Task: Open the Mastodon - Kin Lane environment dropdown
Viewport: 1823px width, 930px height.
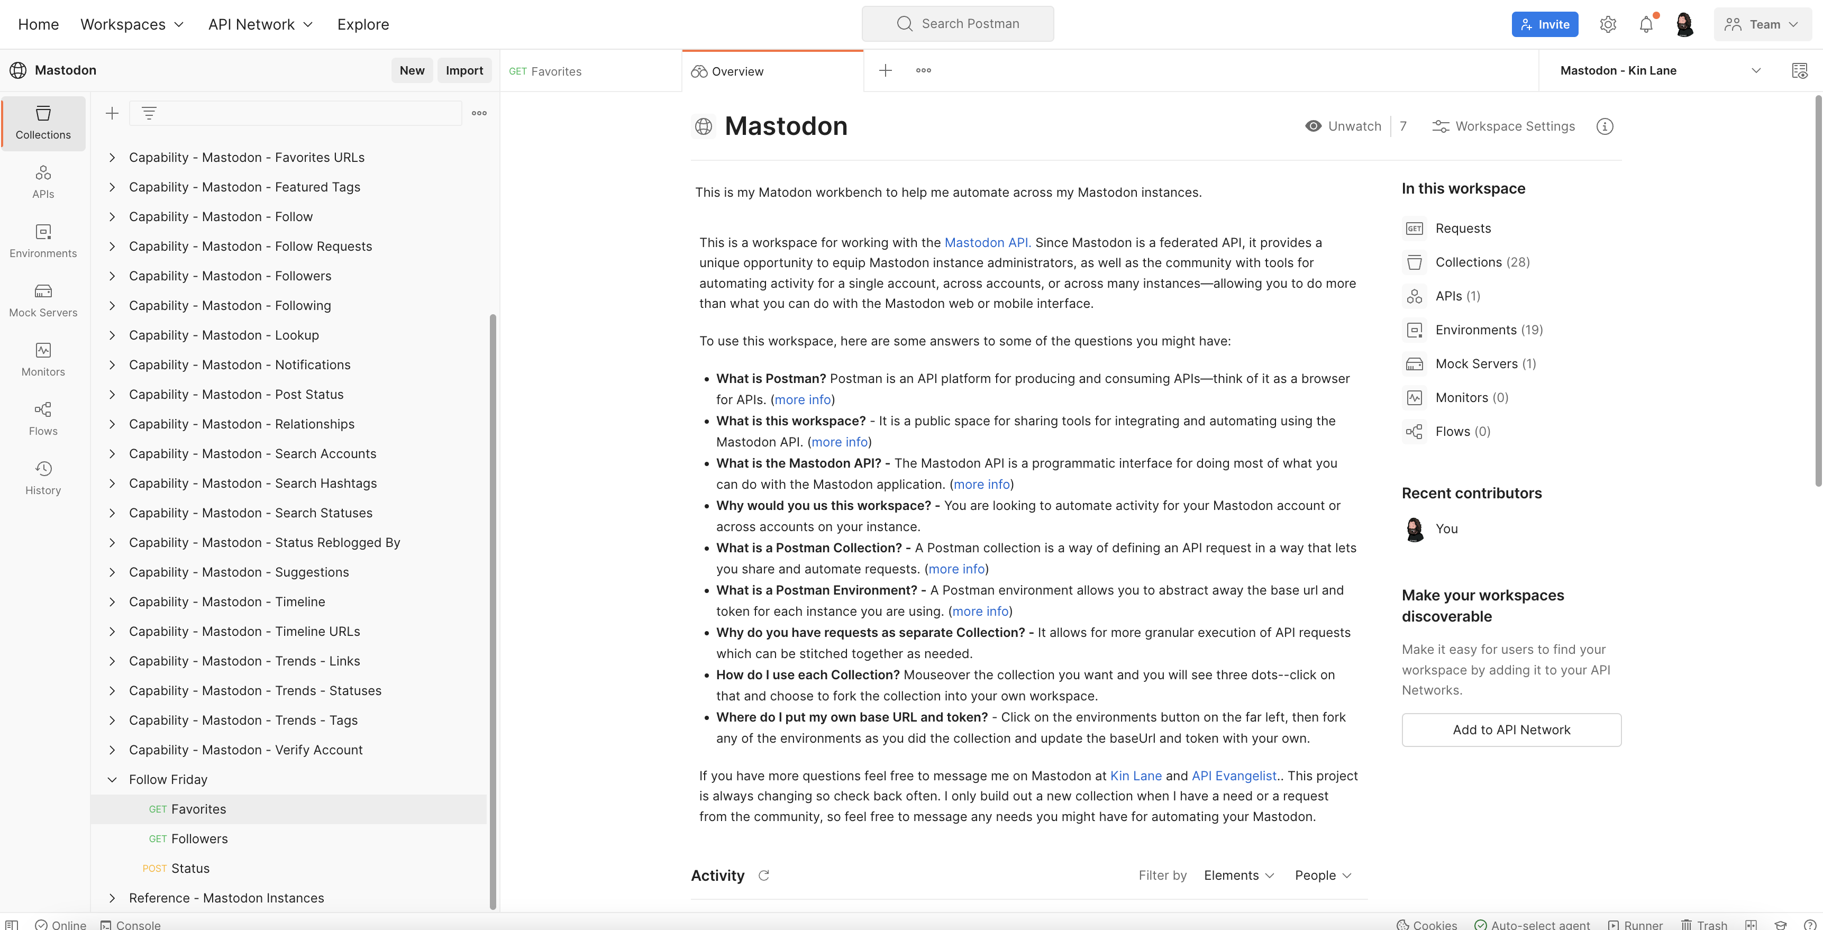Action: pos(1660,70)
